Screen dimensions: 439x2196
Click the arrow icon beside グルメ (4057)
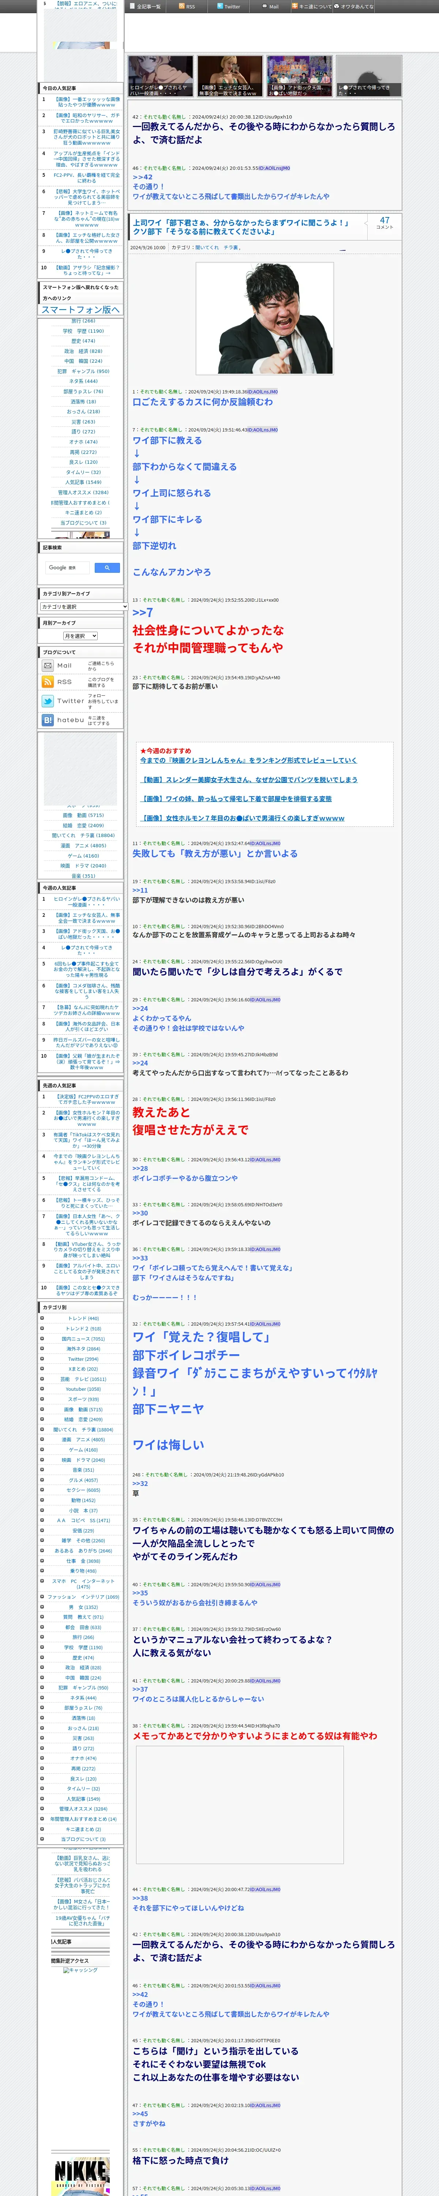pyautogui.click(x=42, y=1480)
